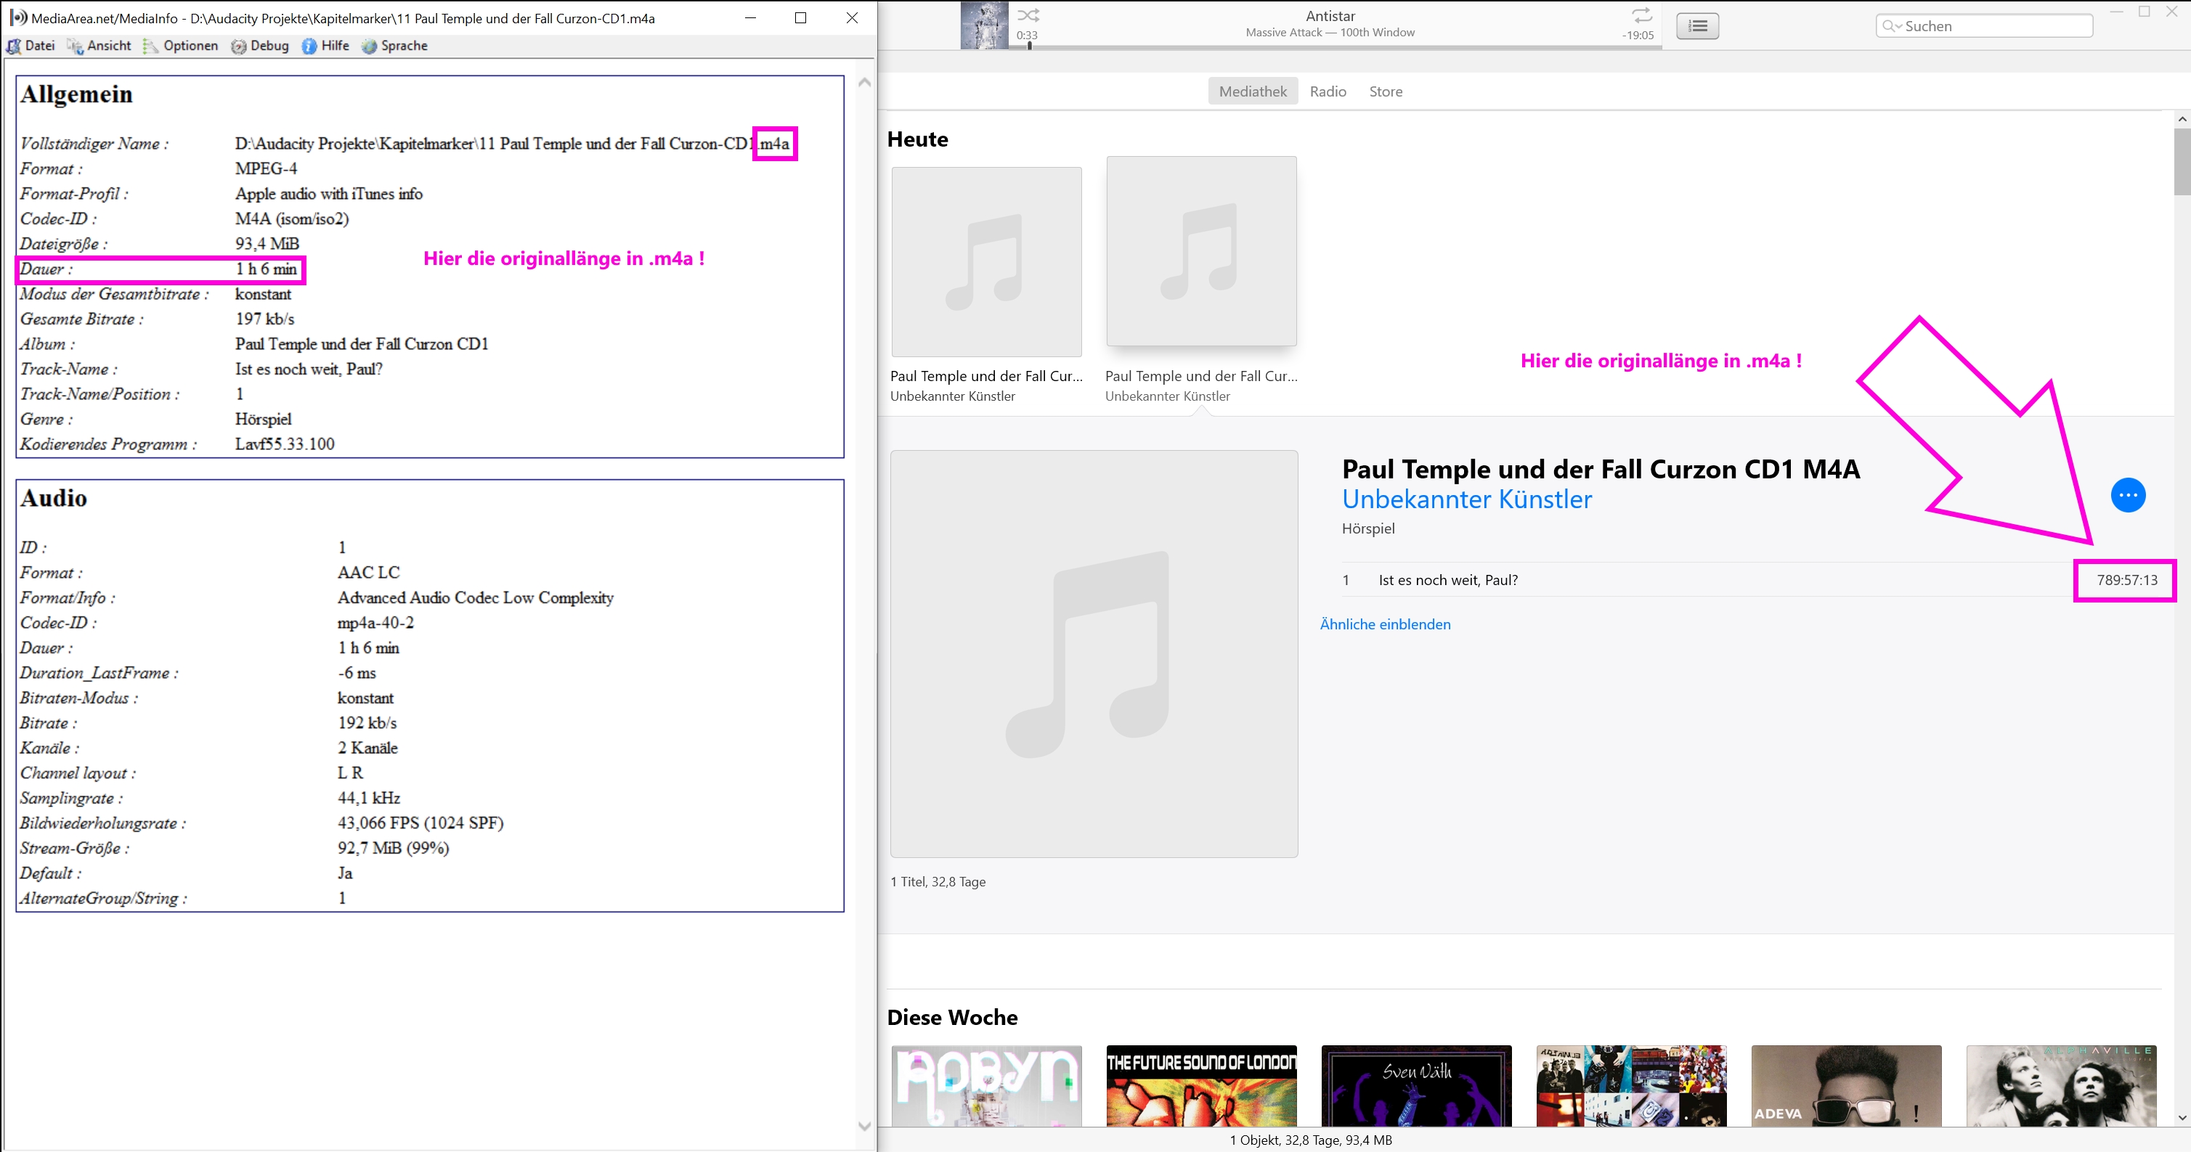Click the iTunes scrollbar up arrow
Image resolution: width=2191 pixels, height=1152 pixels.
pyautogui.click(x=2182, y=120)
